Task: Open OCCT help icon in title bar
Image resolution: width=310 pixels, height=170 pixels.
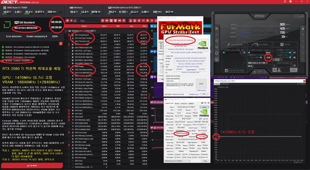Action: 285,2
